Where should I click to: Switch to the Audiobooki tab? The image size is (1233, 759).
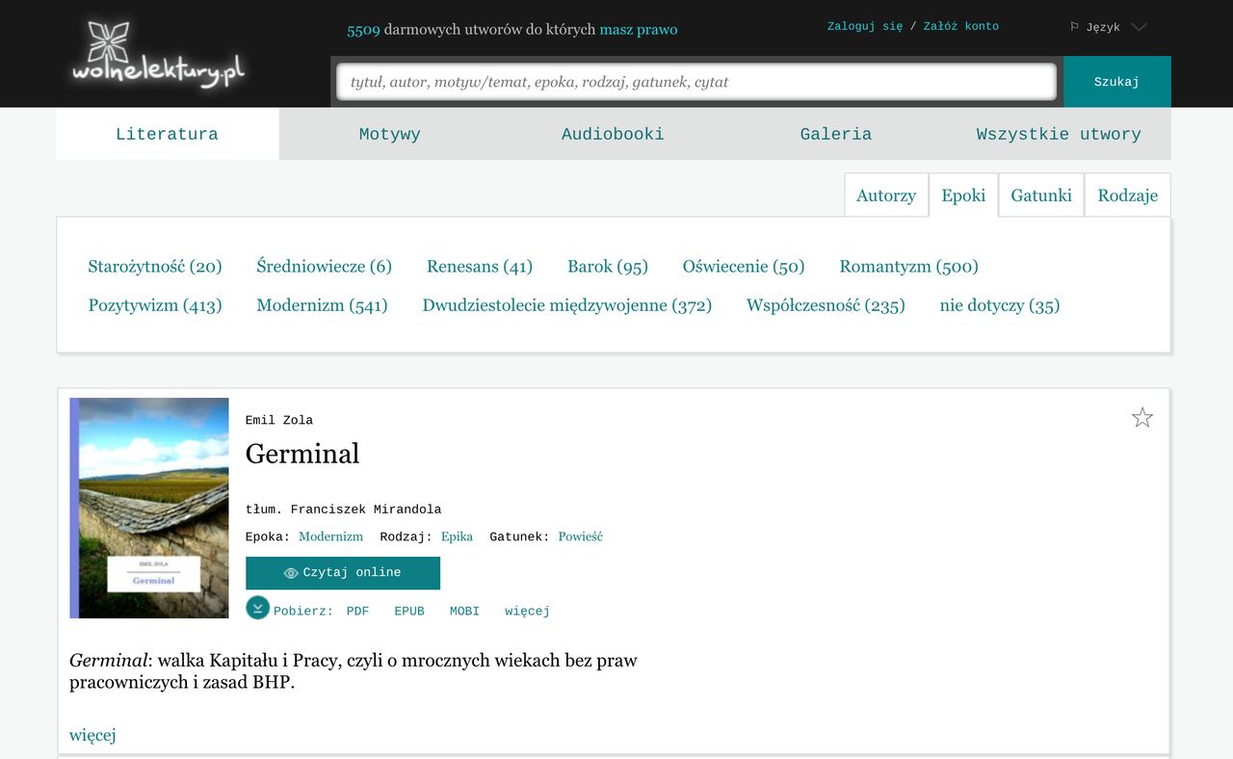click(613, 134)
